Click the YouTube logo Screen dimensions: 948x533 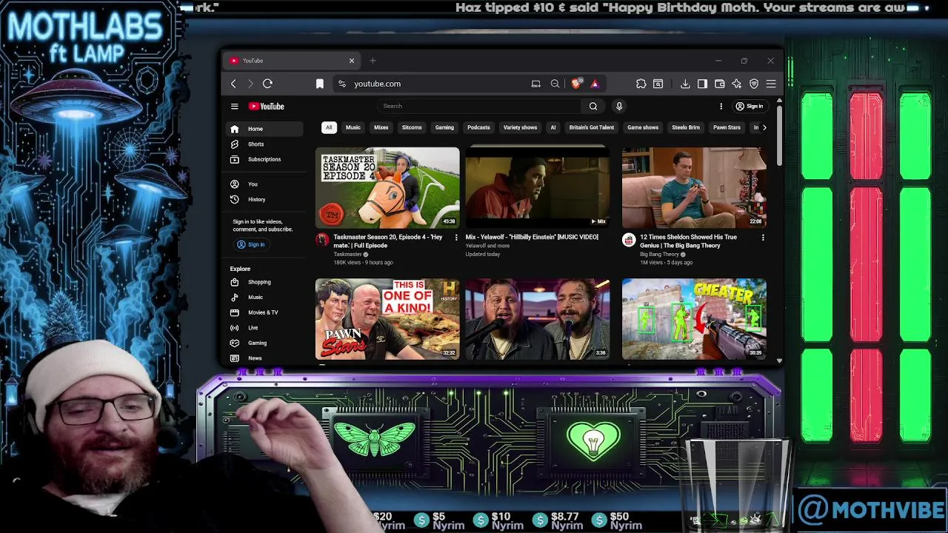click(266, 106)
